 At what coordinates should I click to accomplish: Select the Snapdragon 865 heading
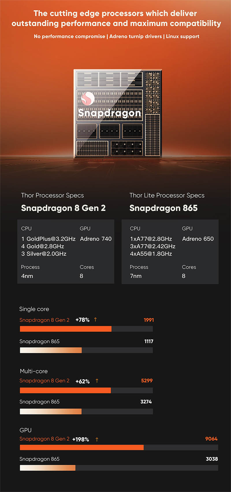point(163,208)
